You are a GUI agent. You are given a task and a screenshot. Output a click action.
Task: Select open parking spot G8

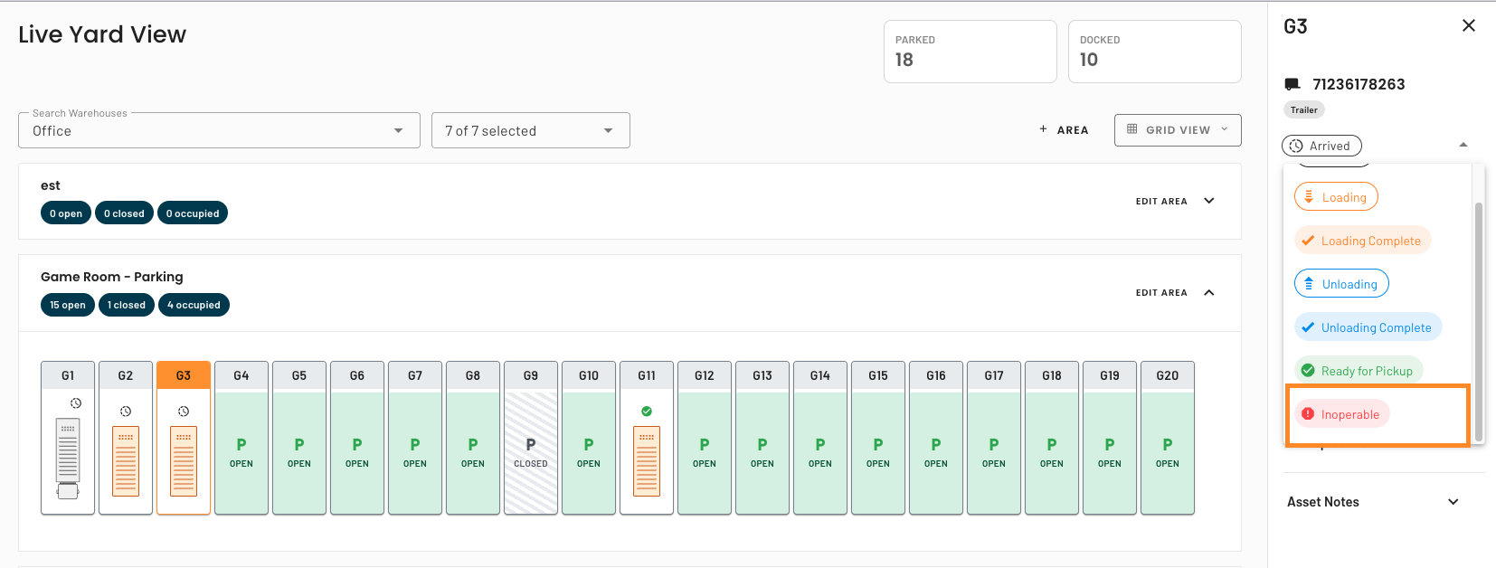coord(473,438)
